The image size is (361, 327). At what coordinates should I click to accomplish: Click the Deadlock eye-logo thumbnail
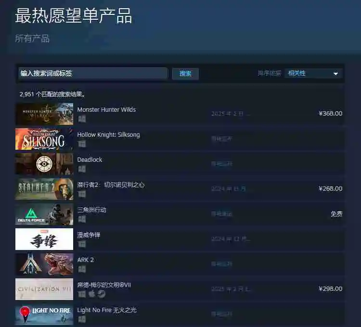pos(44,164)
